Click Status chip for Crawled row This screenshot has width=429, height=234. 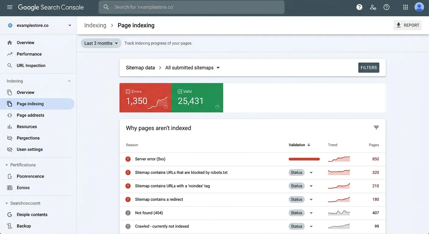[x=296, y=226]
